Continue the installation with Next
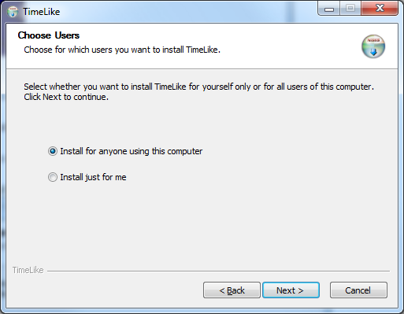This screenshot has width=404, height=314. pyautogui.click(x=291, y=290)
